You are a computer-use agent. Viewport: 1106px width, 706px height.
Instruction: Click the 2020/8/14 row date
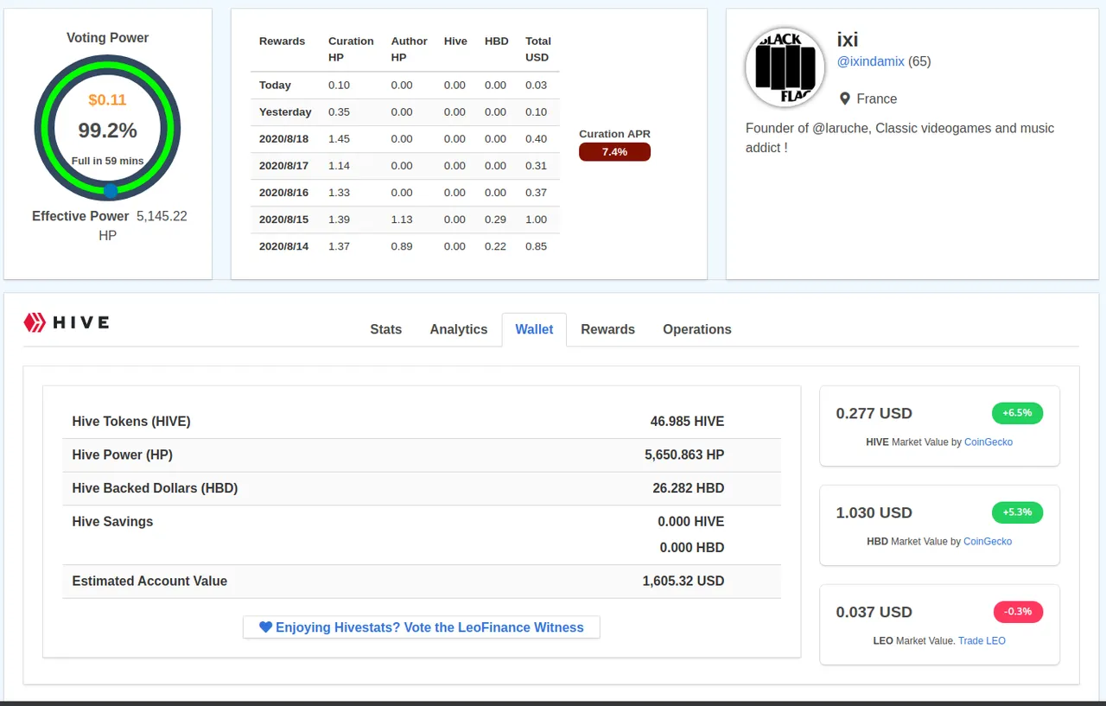click(284, 245)
